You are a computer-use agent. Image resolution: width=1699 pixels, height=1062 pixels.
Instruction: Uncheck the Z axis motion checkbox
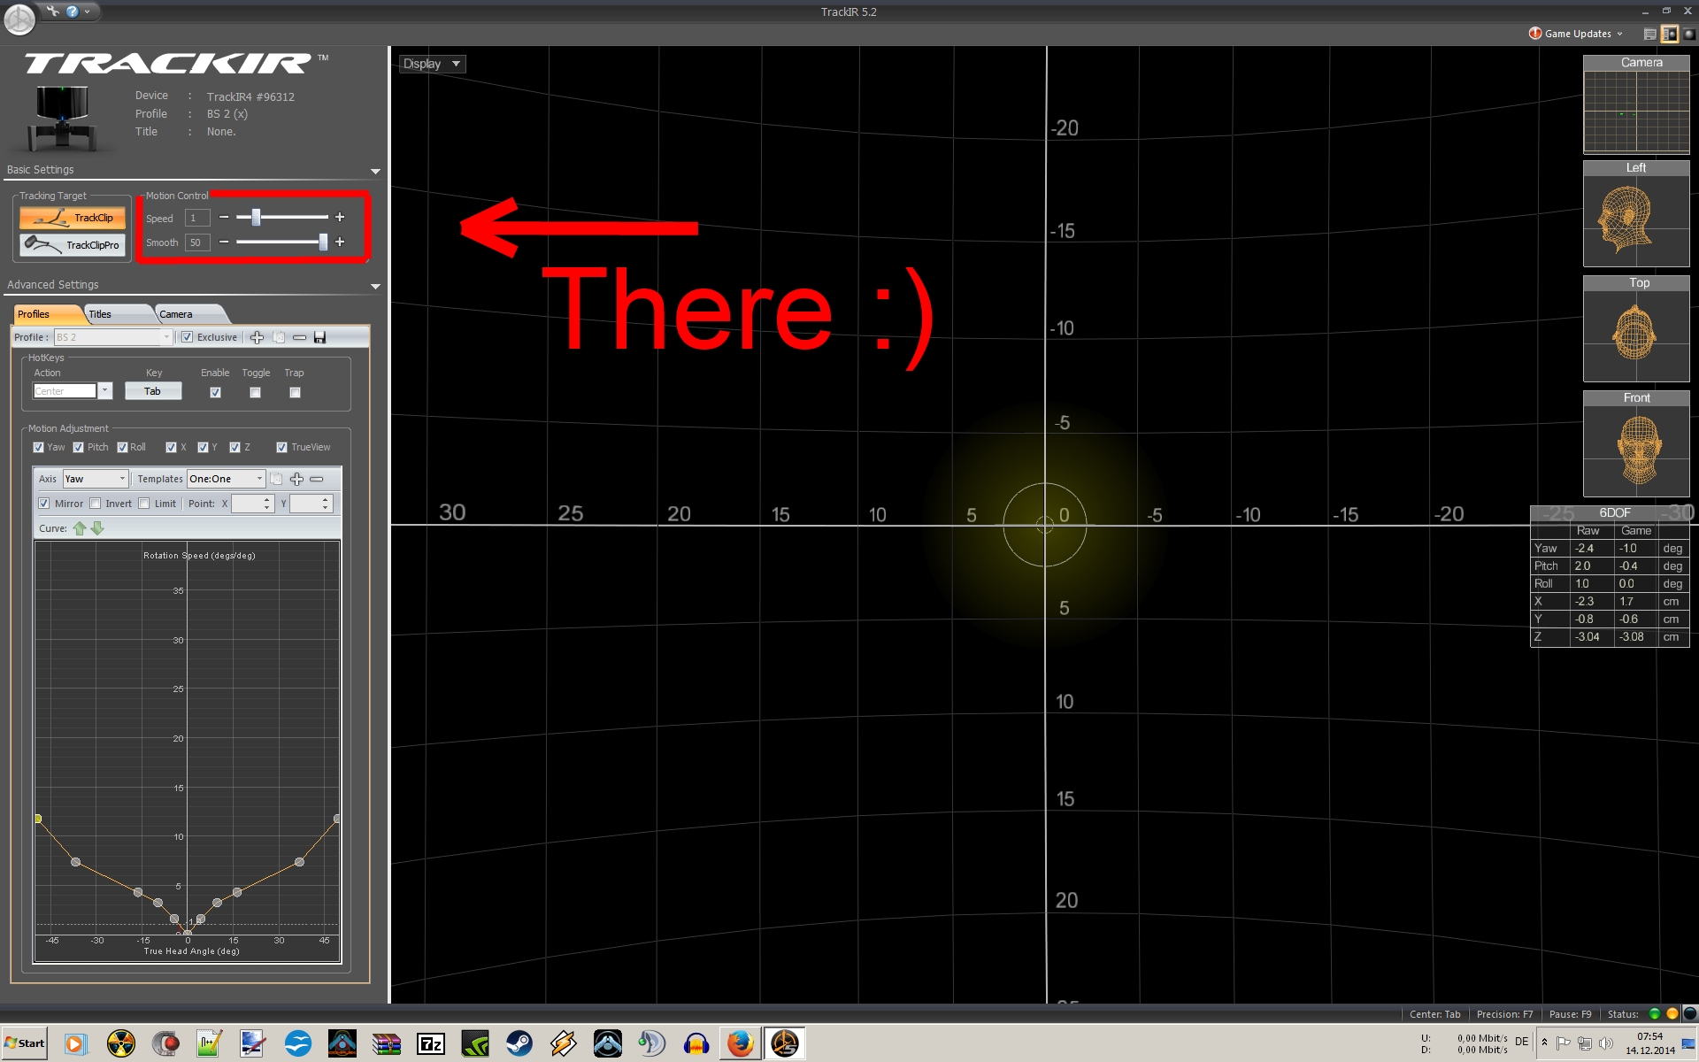click(x=234, y=447)
